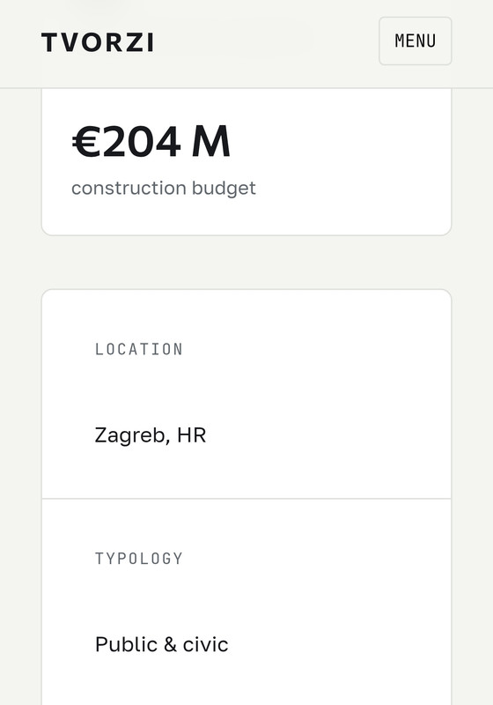Select the TYPOLOGY heading label
The image size is (493, 705).
(x=139, y=559)
